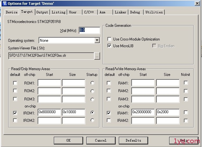
Task: Restore settings with Defaults button
Action: (x=133, y=140)
